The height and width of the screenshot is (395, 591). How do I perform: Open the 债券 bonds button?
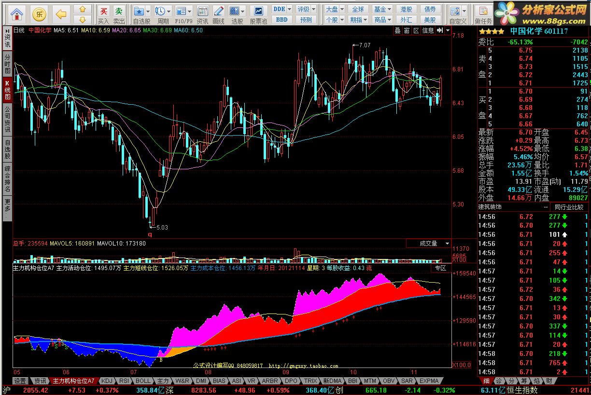pyautogui.click(x=430, y=9)
